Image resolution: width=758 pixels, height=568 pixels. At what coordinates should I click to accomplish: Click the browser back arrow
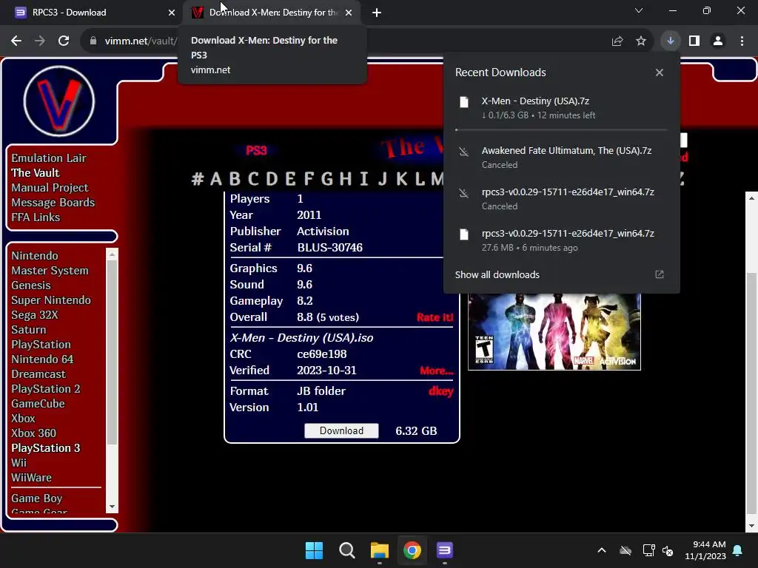pyautogui.click(x=16, y=41)
